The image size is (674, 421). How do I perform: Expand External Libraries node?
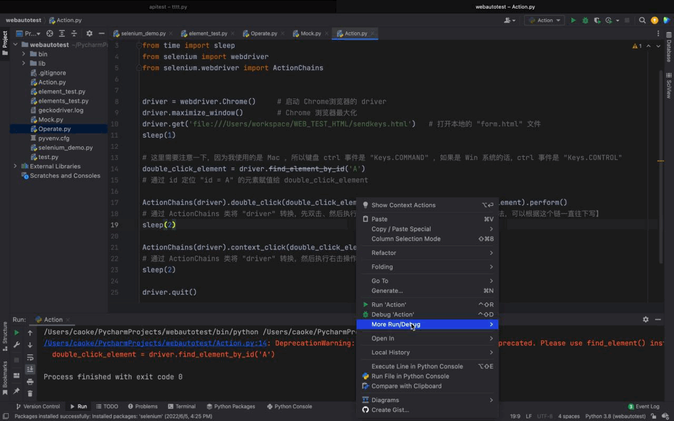pyautogui.click(x=15, y=166)
